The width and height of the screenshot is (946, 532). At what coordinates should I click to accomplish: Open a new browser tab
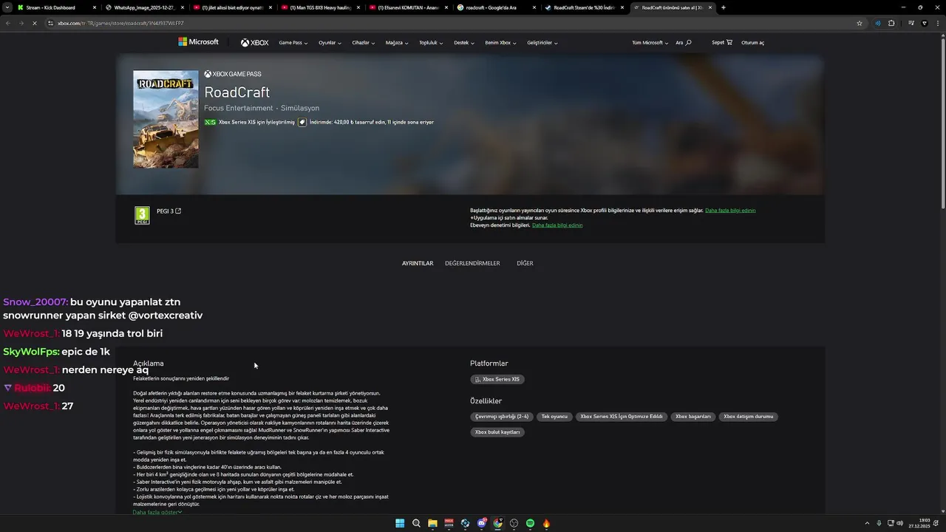pyautogui.click(x=724, y=7)
